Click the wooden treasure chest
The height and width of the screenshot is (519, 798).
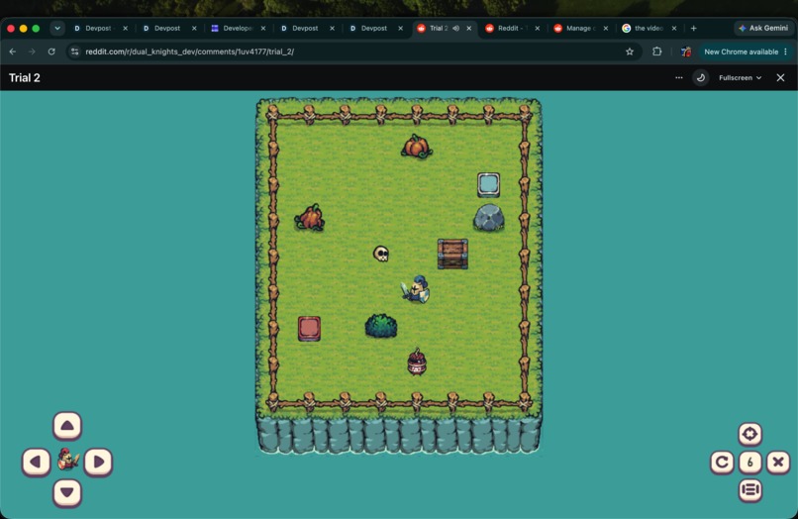click(x=452, y=254)
